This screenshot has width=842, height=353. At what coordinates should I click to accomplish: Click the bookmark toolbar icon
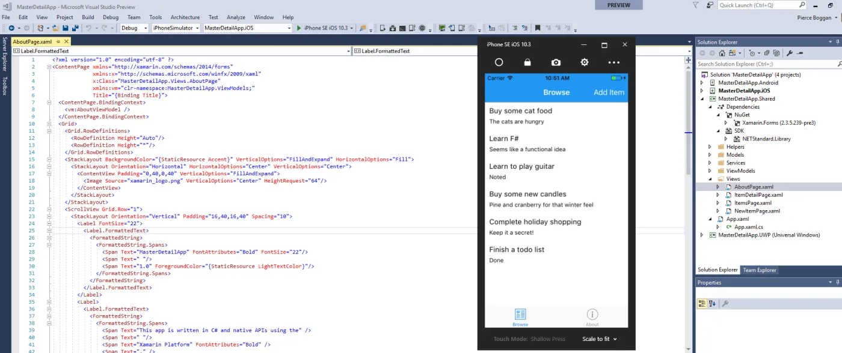point(538,28)
